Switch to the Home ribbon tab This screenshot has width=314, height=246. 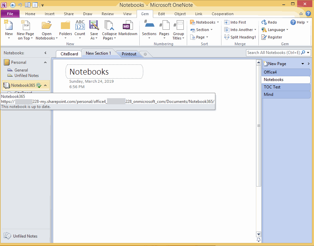30,14
